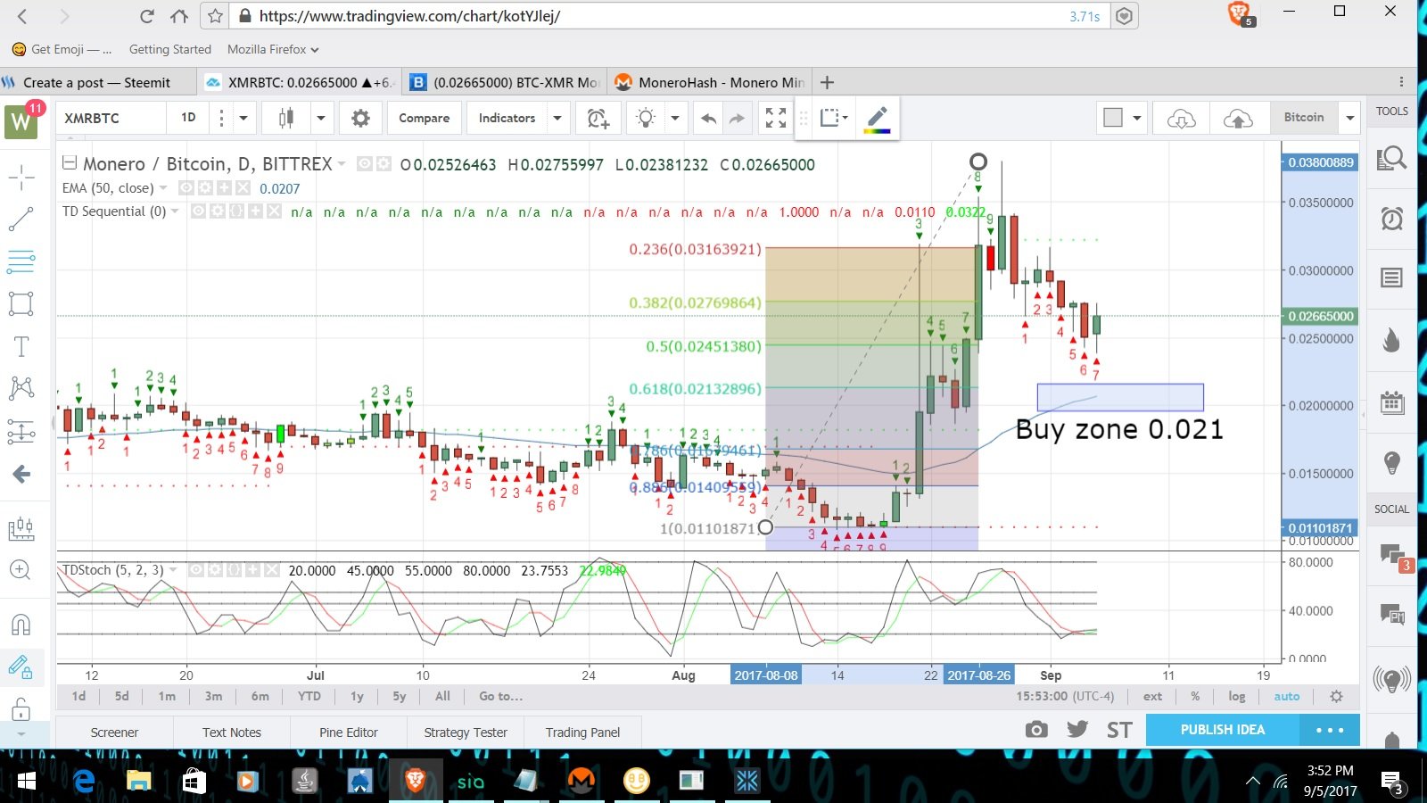Expand Indicators favorites dropdown arrow
Image resolution: width=1427 pixels, height=803 pixels.
point(557,118)
